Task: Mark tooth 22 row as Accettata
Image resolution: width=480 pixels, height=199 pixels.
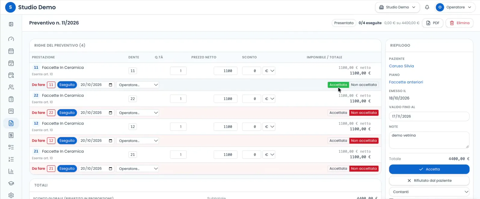Action: (x=338, y=113)
